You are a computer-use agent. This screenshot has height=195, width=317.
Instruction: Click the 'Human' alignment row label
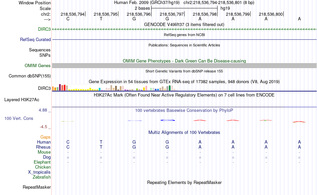(44, 142)
